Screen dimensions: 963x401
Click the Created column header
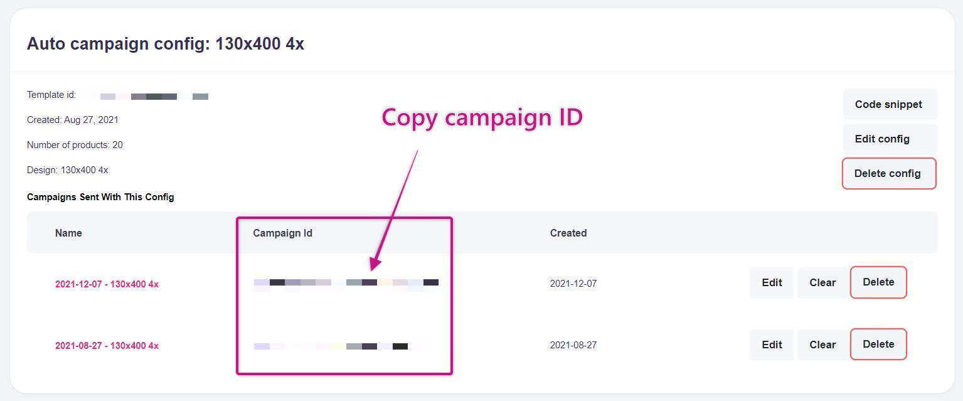[x=568, y=233]
